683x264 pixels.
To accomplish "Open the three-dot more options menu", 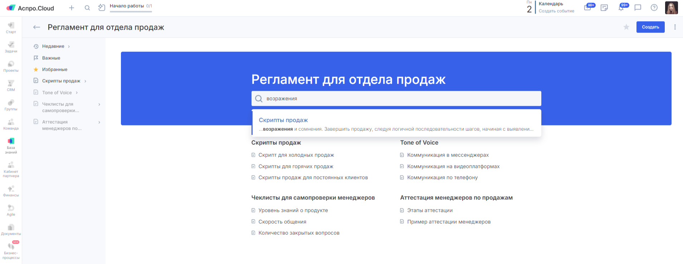I will (x=675, y=27).
